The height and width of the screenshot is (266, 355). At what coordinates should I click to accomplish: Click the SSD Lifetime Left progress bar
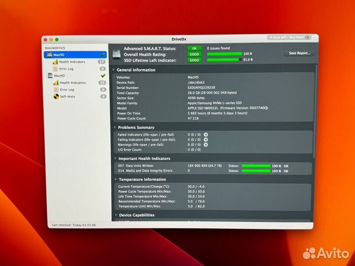(x=224, y=60)
